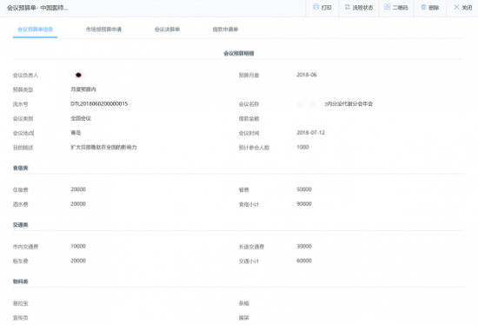Click the 会议预算明细 section title

click(x=239, y=53)
